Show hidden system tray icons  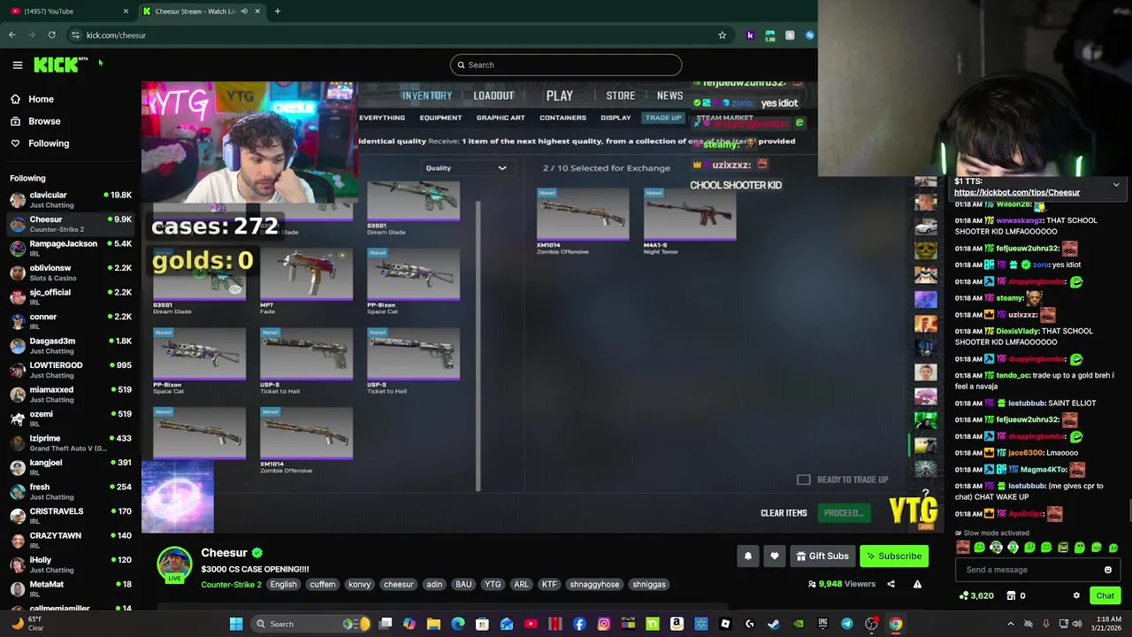(1010, 625)
